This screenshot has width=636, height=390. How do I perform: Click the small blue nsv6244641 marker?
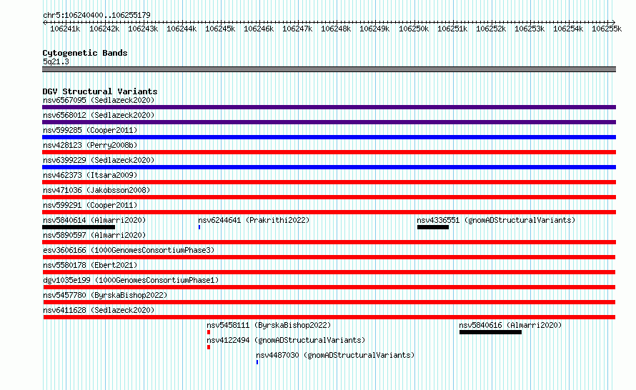tap(199, 227)
